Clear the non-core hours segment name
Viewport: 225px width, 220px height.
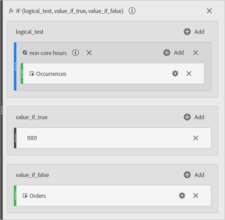(89, 53)
